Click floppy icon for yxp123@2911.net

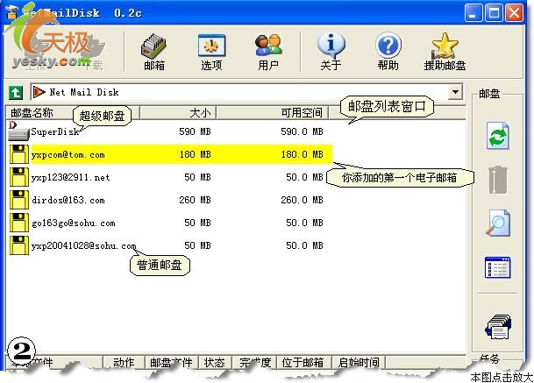tap(19, 177)
